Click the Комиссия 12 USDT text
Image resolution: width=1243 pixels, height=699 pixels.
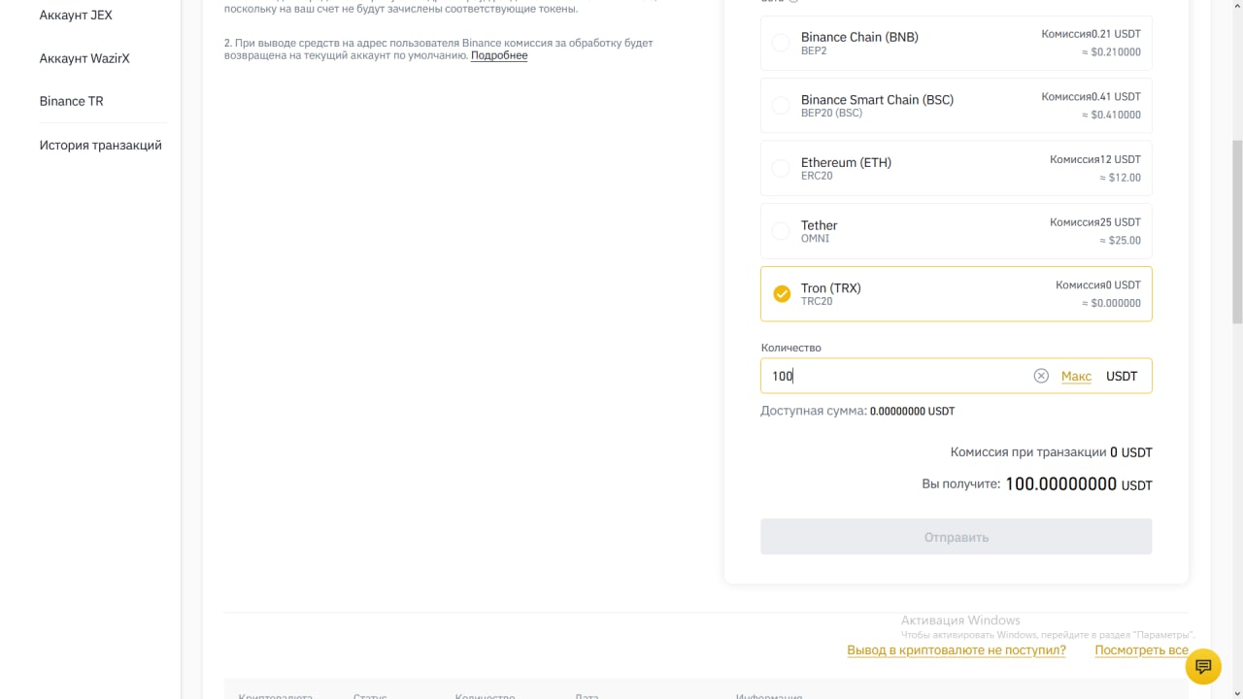(x=1095, y=159)
